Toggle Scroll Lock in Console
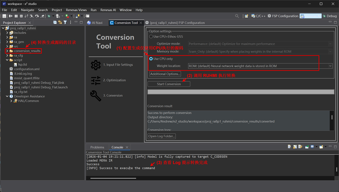The image size is (339, 192). pos(295,147)
